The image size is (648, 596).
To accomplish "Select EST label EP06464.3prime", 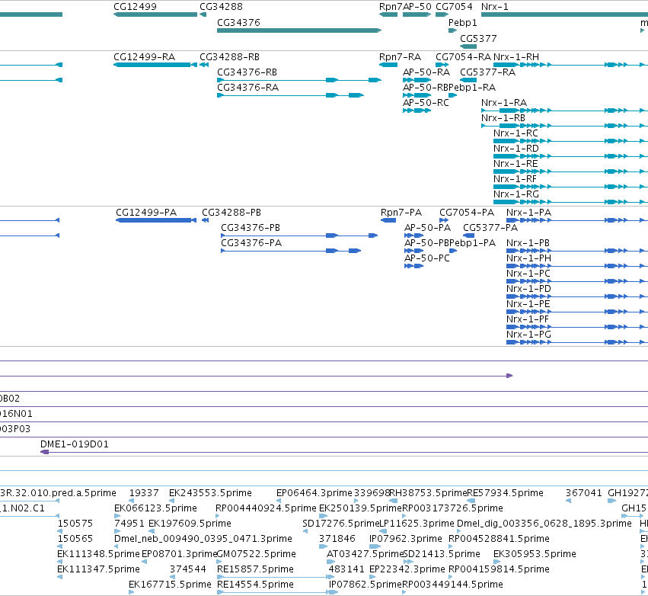I will point(314,492).
